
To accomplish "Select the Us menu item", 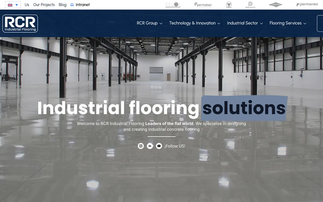I will [27, 5].
